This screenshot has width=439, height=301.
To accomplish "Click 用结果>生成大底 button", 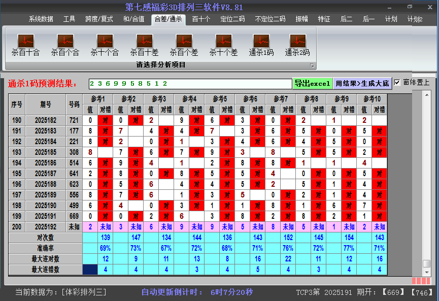I will (362, 83).
